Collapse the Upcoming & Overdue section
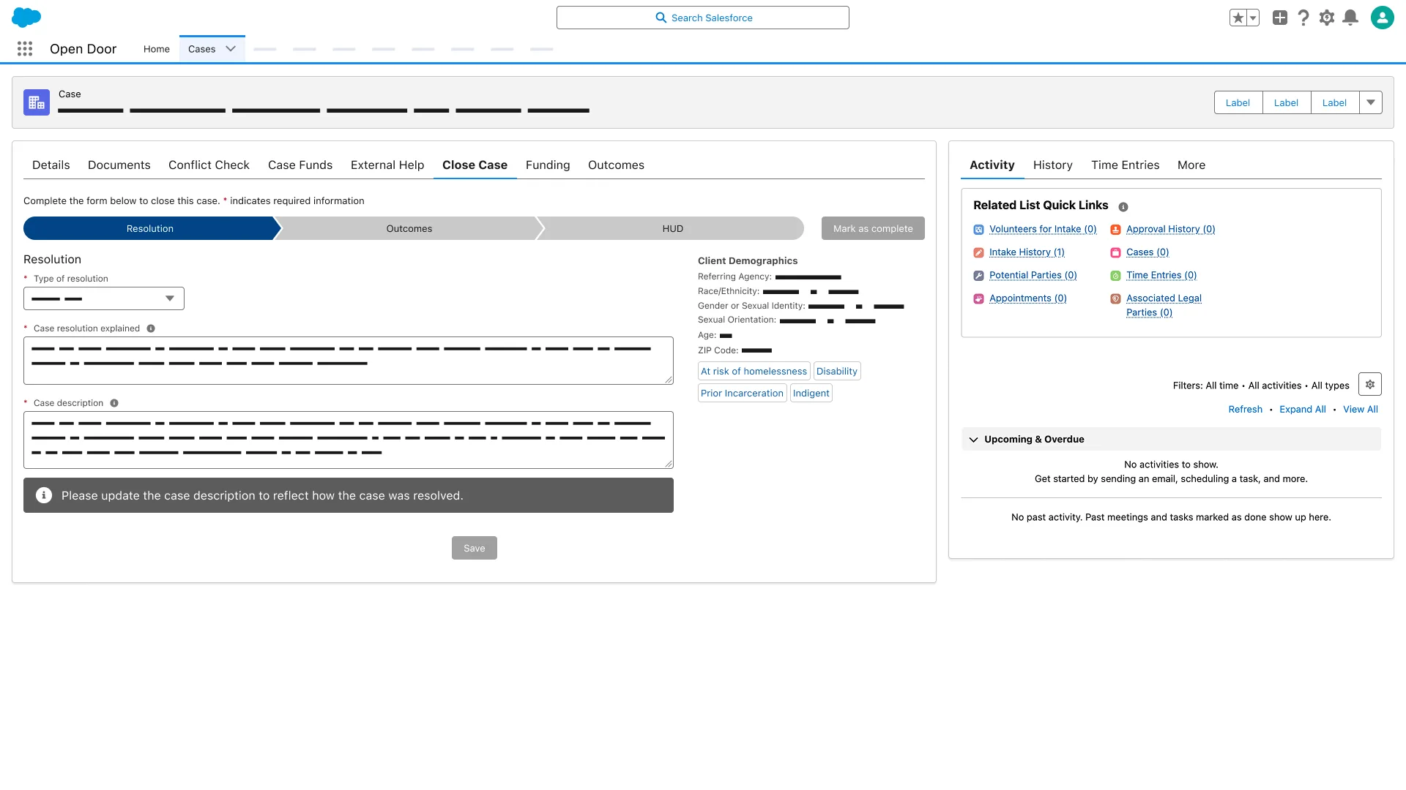This screenshot has width=1406, height=790. (973, 440)
